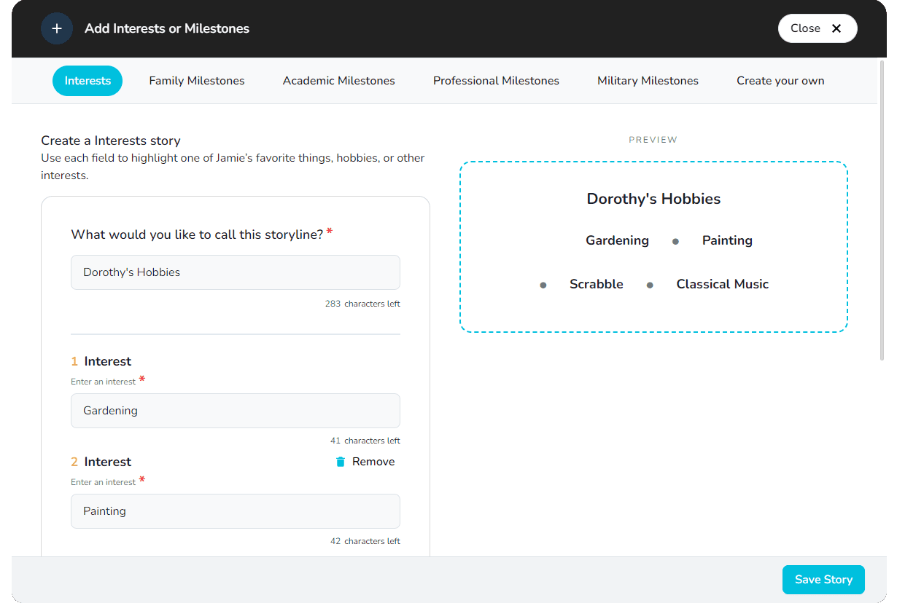The width and height of the screenshot is (897, 603).
Task: Open the Academic Milestones tab
Action: tap(338, 81)
